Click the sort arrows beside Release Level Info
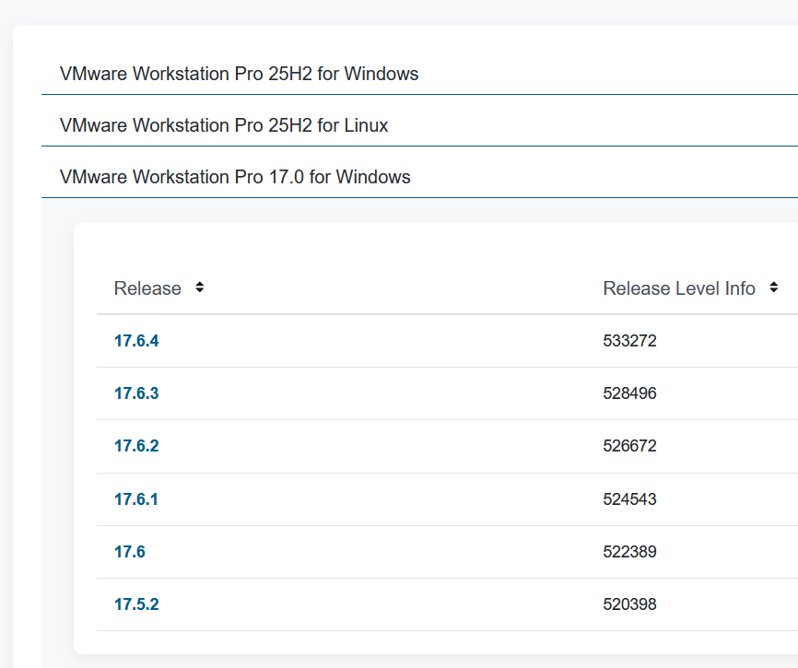Image resolution: width=798 pixels, height=668 pixels. pos(772,288)
